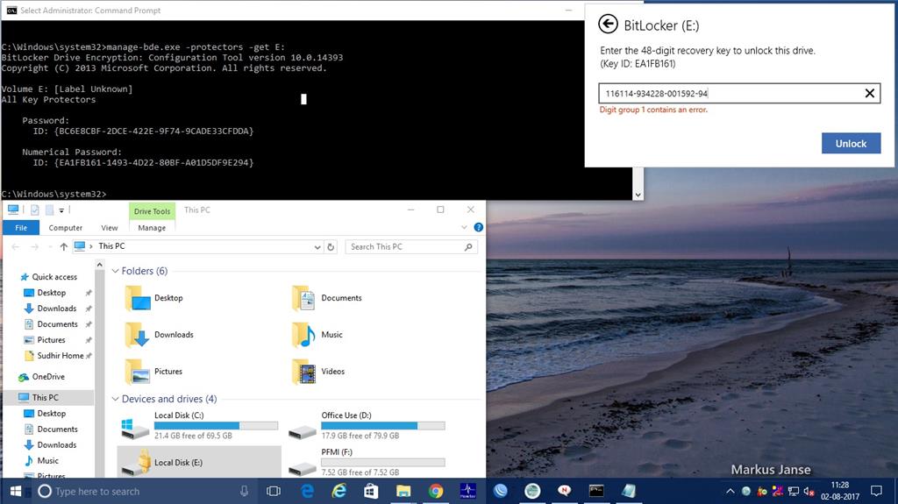The height and width of the screenshot is (504, 898).
Task: Select the Local Disk (C:) drive
Action: [x=199, y=425]
